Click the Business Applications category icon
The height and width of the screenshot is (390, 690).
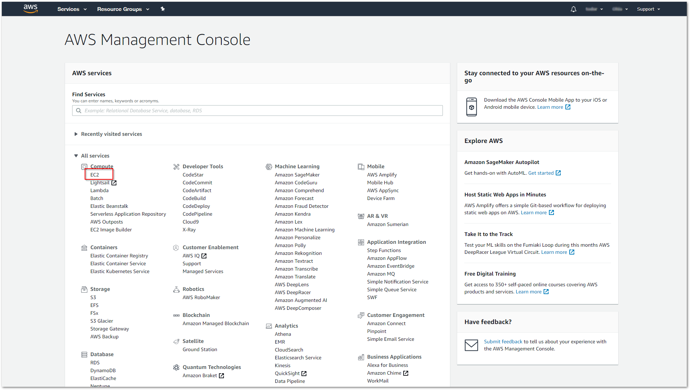[361, 357]
